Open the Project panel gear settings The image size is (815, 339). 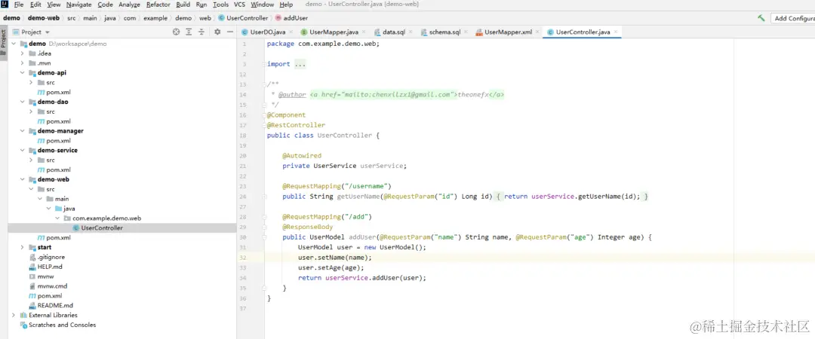pyautogui.click(x=217, y=32)
